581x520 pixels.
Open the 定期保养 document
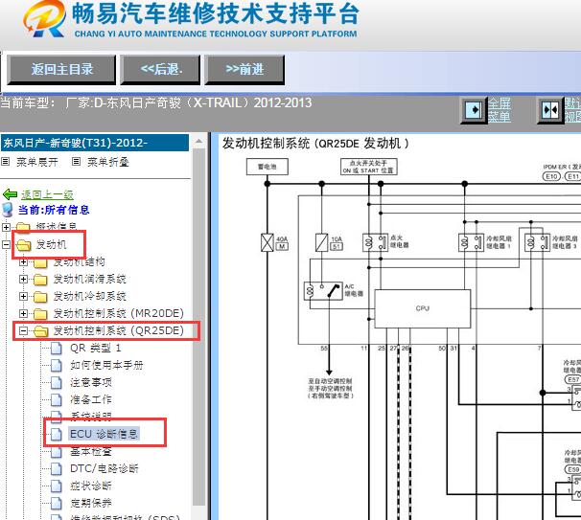(x=91, y=503)
